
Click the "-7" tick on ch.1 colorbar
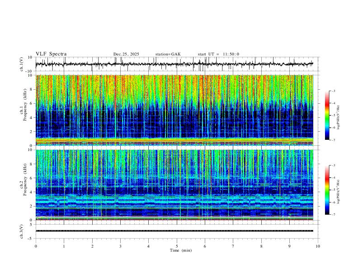click(x=333, y=140)
